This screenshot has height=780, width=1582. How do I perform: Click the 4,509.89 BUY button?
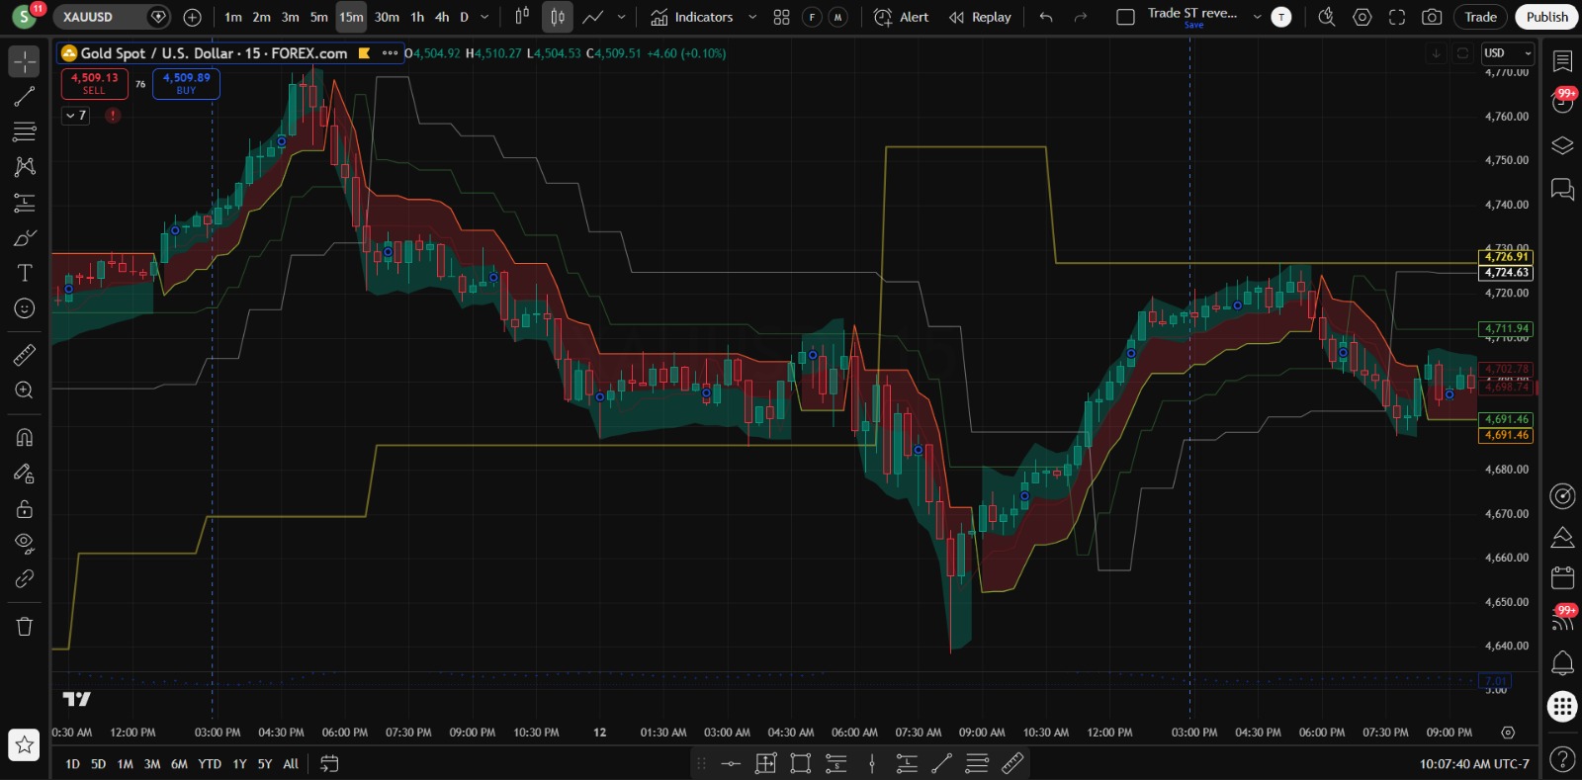click(x=186, y=83)
